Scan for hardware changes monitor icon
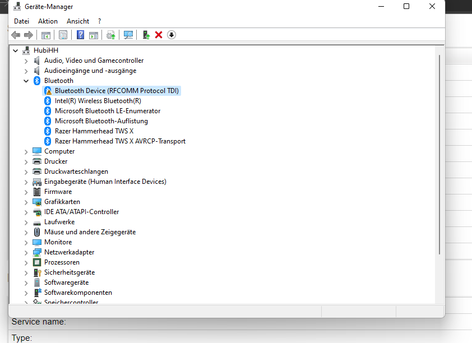Screen dimensions: 472x343 [128, 35]
